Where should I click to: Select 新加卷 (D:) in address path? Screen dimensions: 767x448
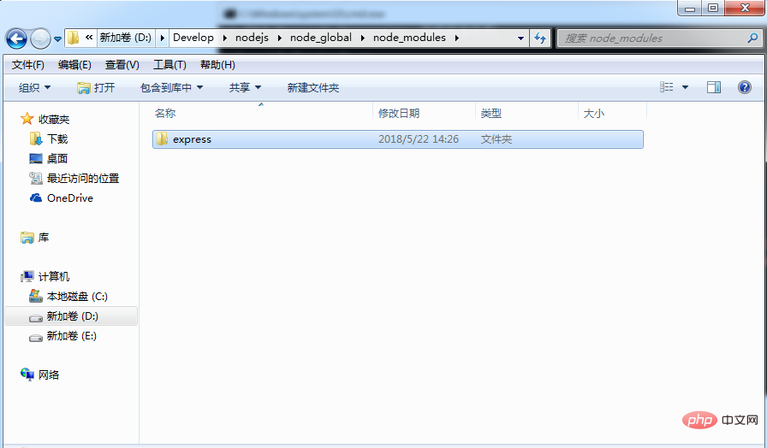point(125,38)
